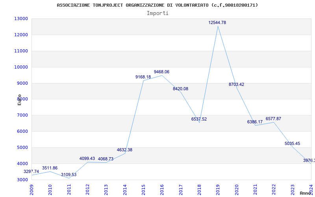
Task: Select the 6537.52 data label
Action: point(199,119)
